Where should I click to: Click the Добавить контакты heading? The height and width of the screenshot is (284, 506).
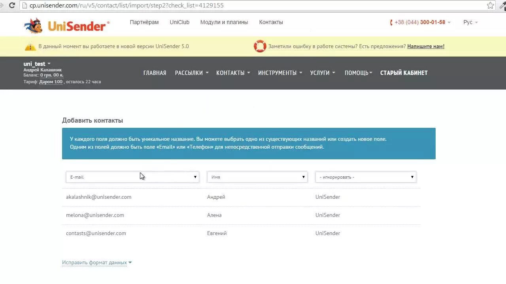93,121
